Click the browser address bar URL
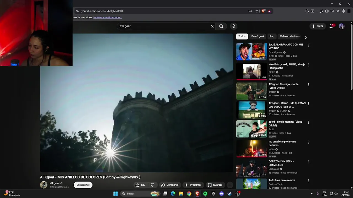Screen dimensions: 353x198 pos(102,11)
